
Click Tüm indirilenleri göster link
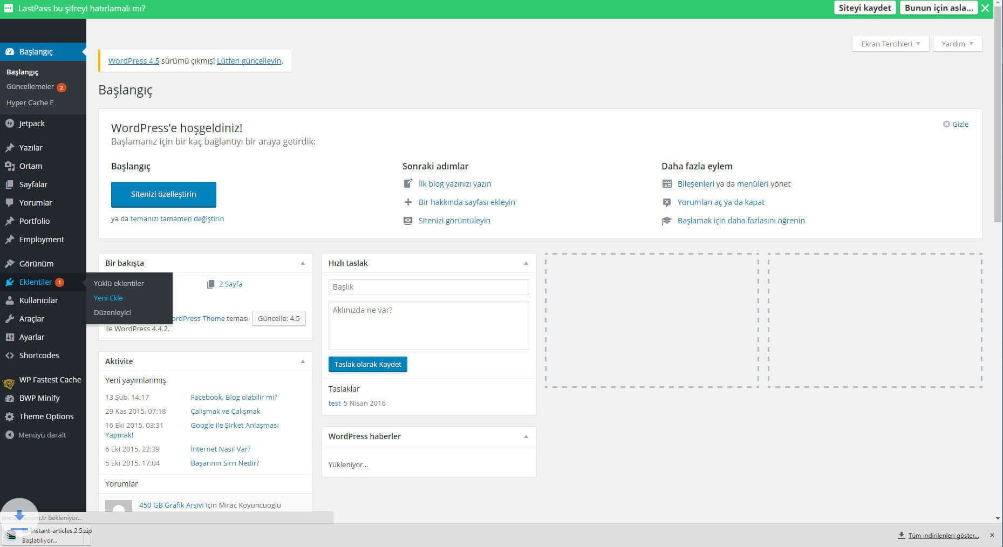click(943, 536)
